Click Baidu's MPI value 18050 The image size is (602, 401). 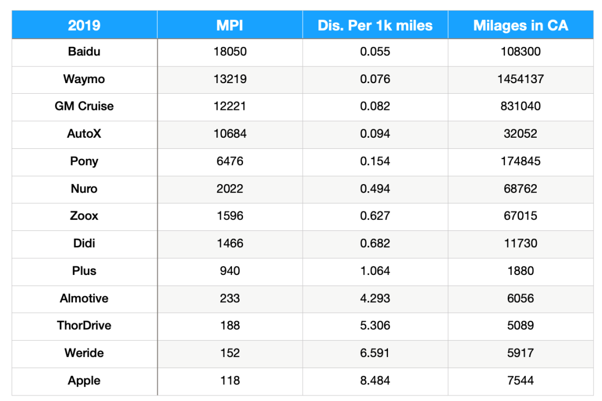pos(230,52)
